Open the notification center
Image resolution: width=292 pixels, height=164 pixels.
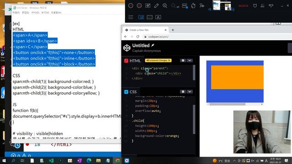[x=287, y=161]
